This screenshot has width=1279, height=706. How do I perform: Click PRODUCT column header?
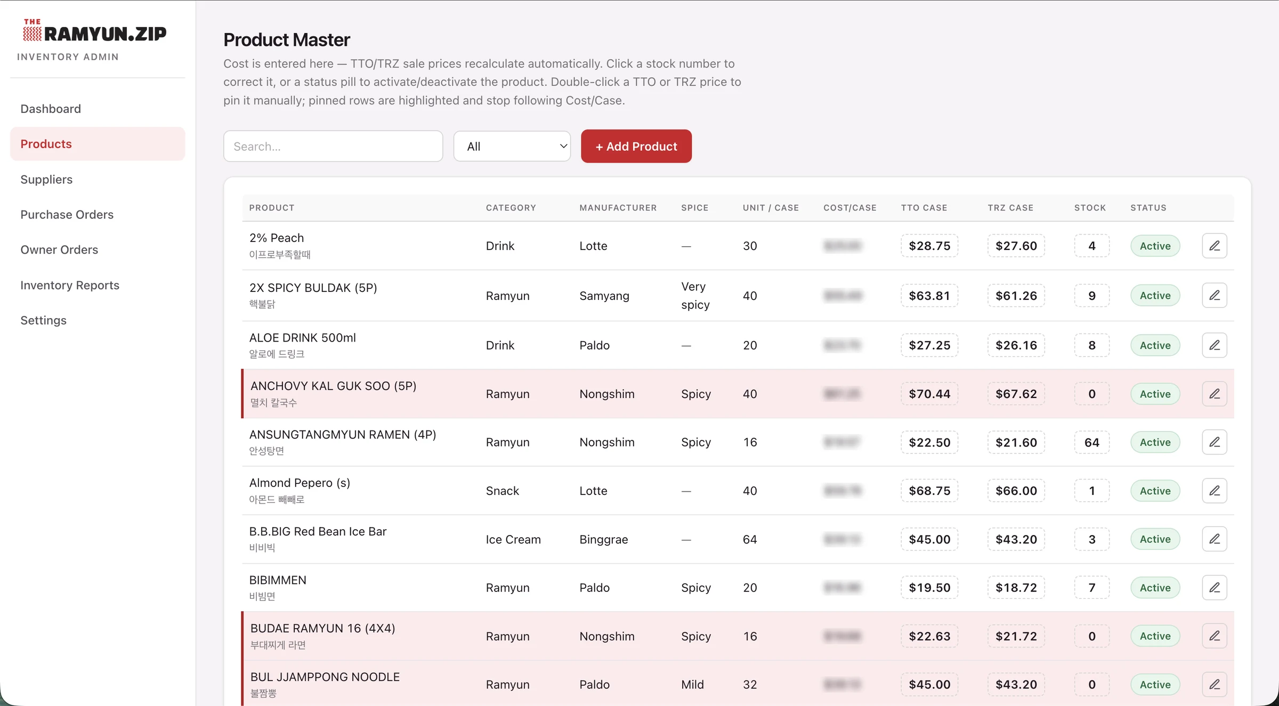click(272, 208)
